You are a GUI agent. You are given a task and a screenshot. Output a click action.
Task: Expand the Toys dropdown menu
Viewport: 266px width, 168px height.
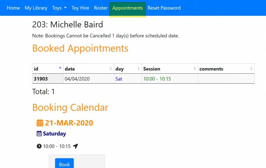(x=59, y=8)
